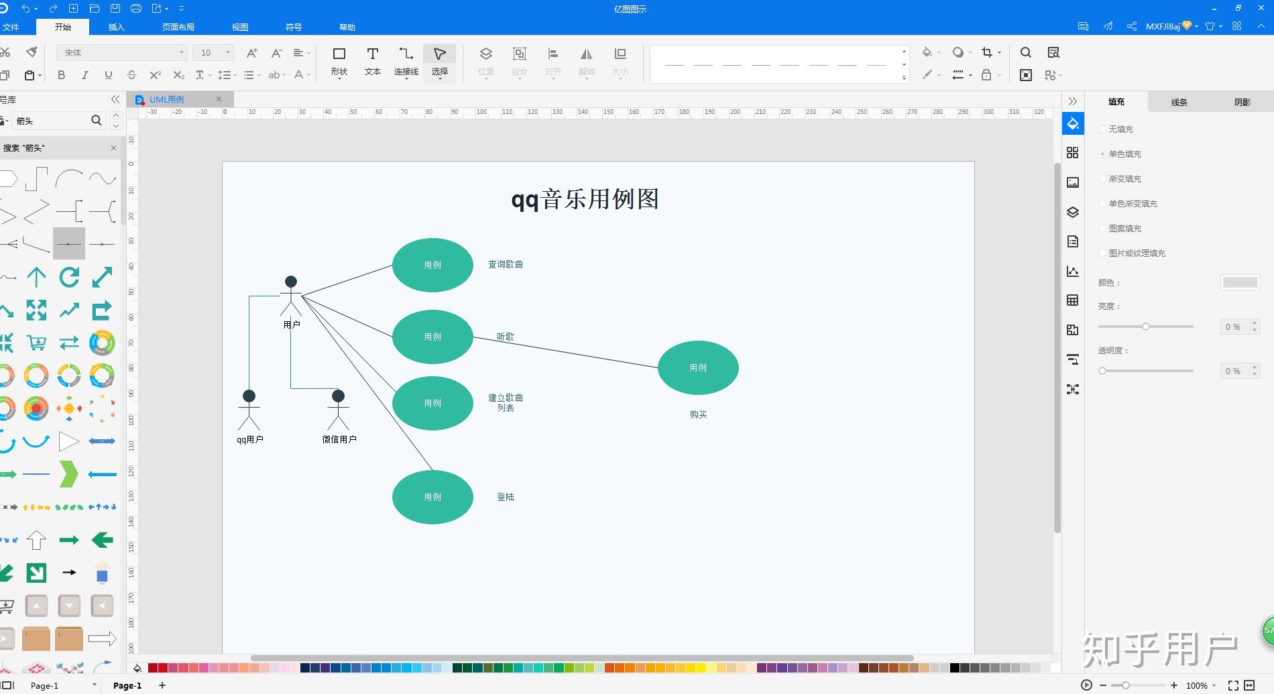Select the 渐变填充 (gradient fill) option
Screen dimensions: 1274x694
click(1120, 178)
